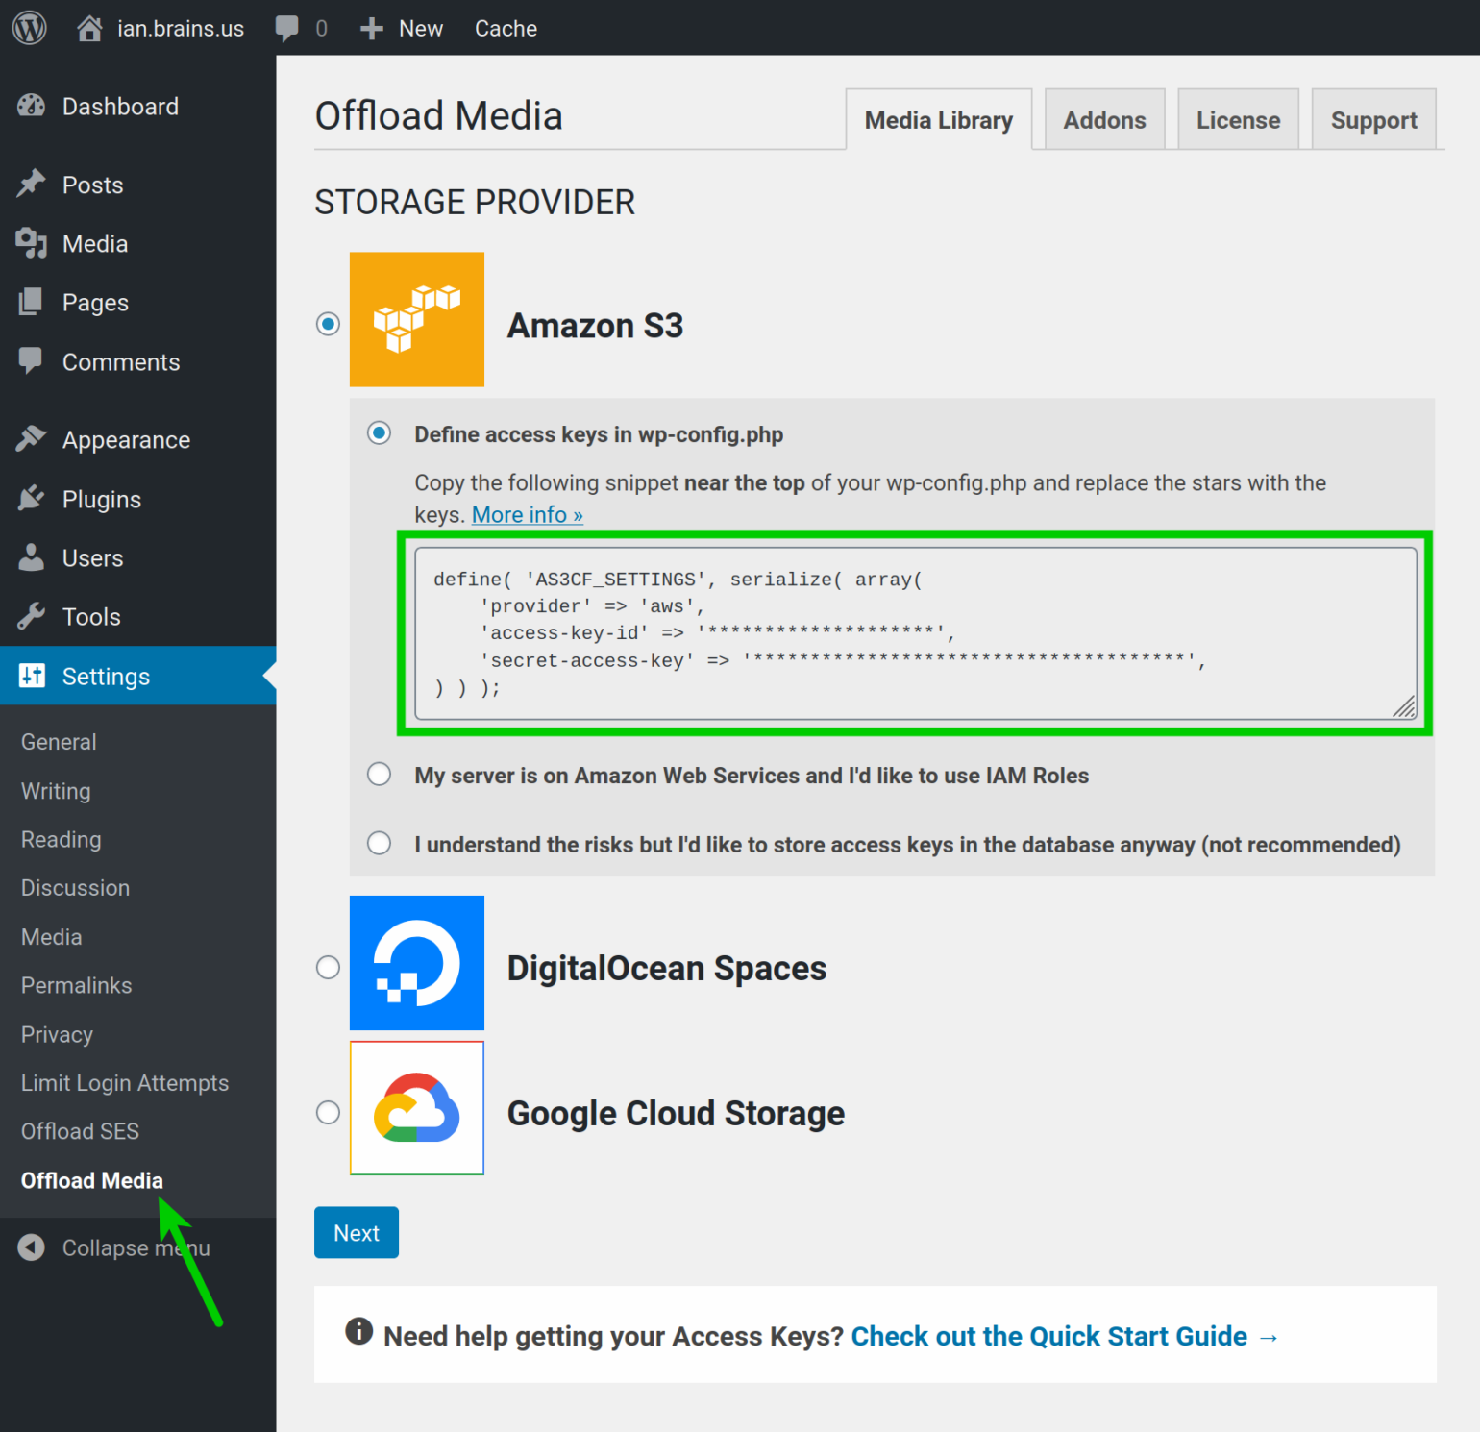This screenshot has width=1480, height=1432.
Task: Select the Amazon S3 provider radio
Action: point(329,324)
